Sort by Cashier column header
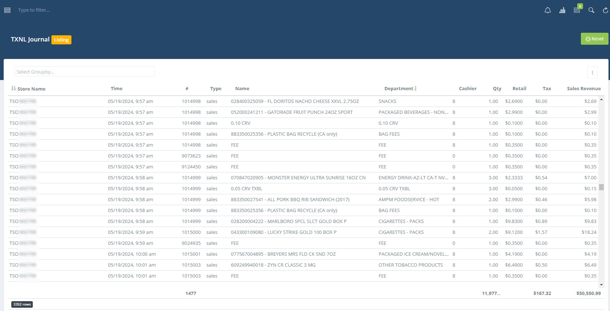The height and width of the screenshot is (311, 610). (468, 88)
